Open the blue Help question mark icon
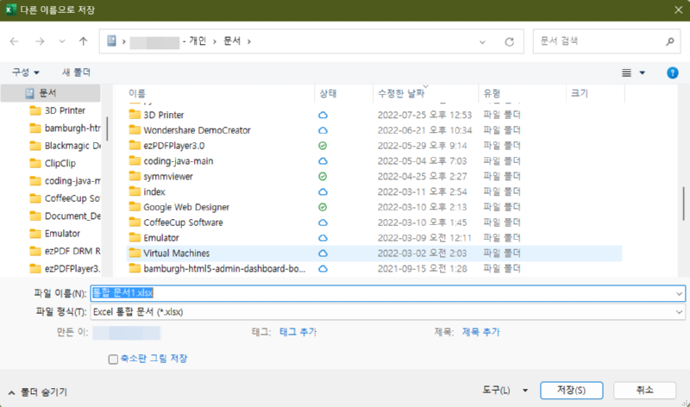 point(672,72)
